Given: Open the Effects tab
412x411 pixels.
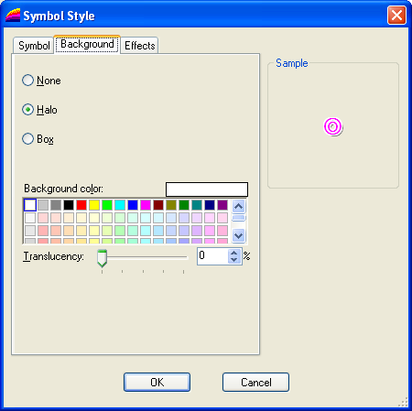Looking at the screenshot, I should pos(139,46).
